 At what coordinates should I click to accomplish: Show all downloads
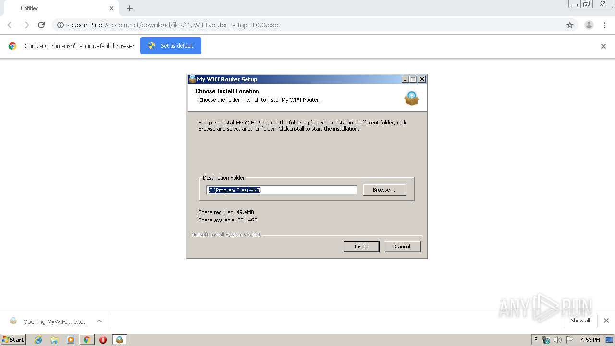(580, 321)
